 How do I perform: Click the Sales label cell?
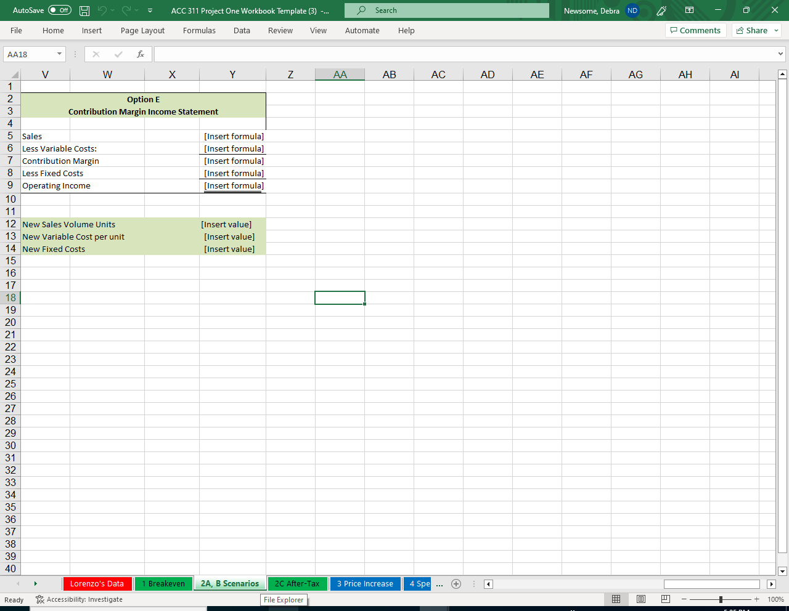coord(45,136)
